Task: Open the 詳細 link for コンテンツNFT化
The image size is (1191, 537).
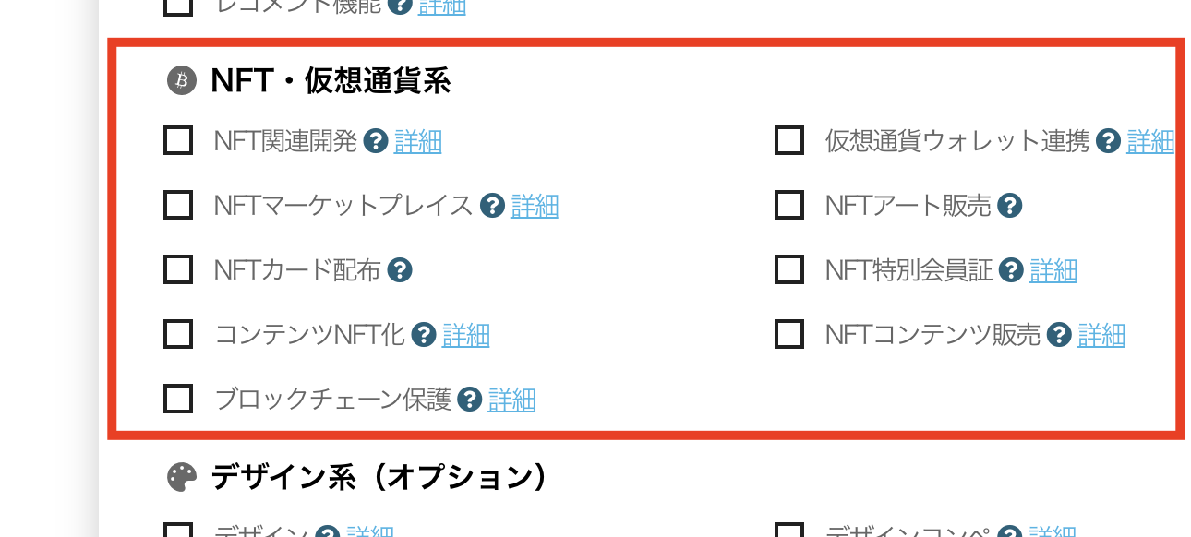Action: [x=466, y=334]
